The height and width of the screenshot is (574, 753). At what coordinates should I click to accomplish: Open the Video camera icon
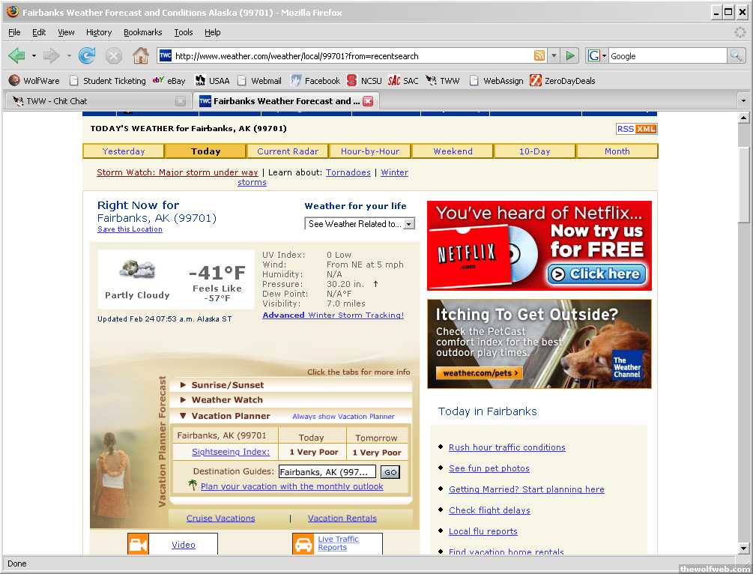[x=138, y=545]
